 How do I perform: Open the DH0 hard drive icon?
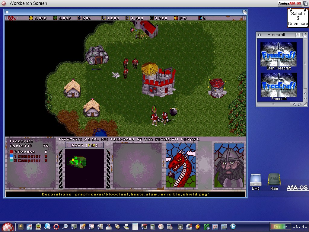(256, 181)
